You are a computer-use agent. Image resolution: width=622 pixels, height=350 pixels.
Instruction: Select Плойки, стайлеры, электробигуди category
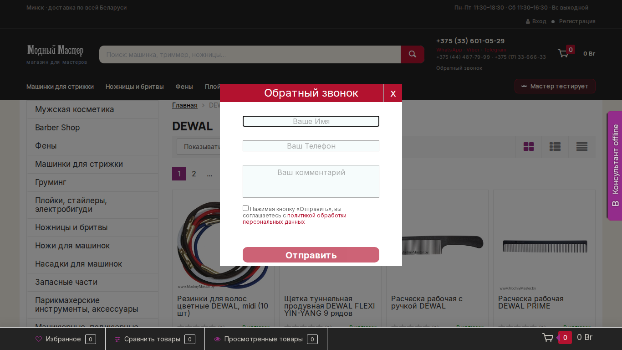92,205
